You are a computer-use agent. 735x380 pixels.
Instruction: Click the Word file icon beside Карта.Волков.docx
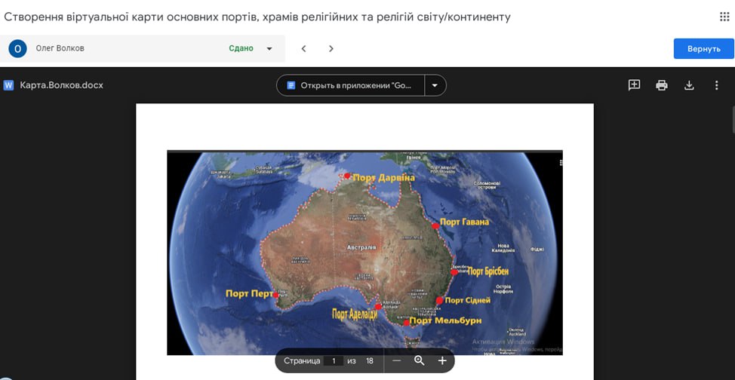coord(8,85)
